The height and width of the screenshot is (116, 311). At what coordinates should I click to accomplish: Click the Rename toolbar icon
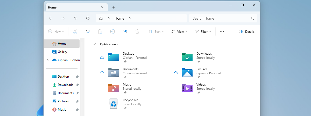click(112, 31)
